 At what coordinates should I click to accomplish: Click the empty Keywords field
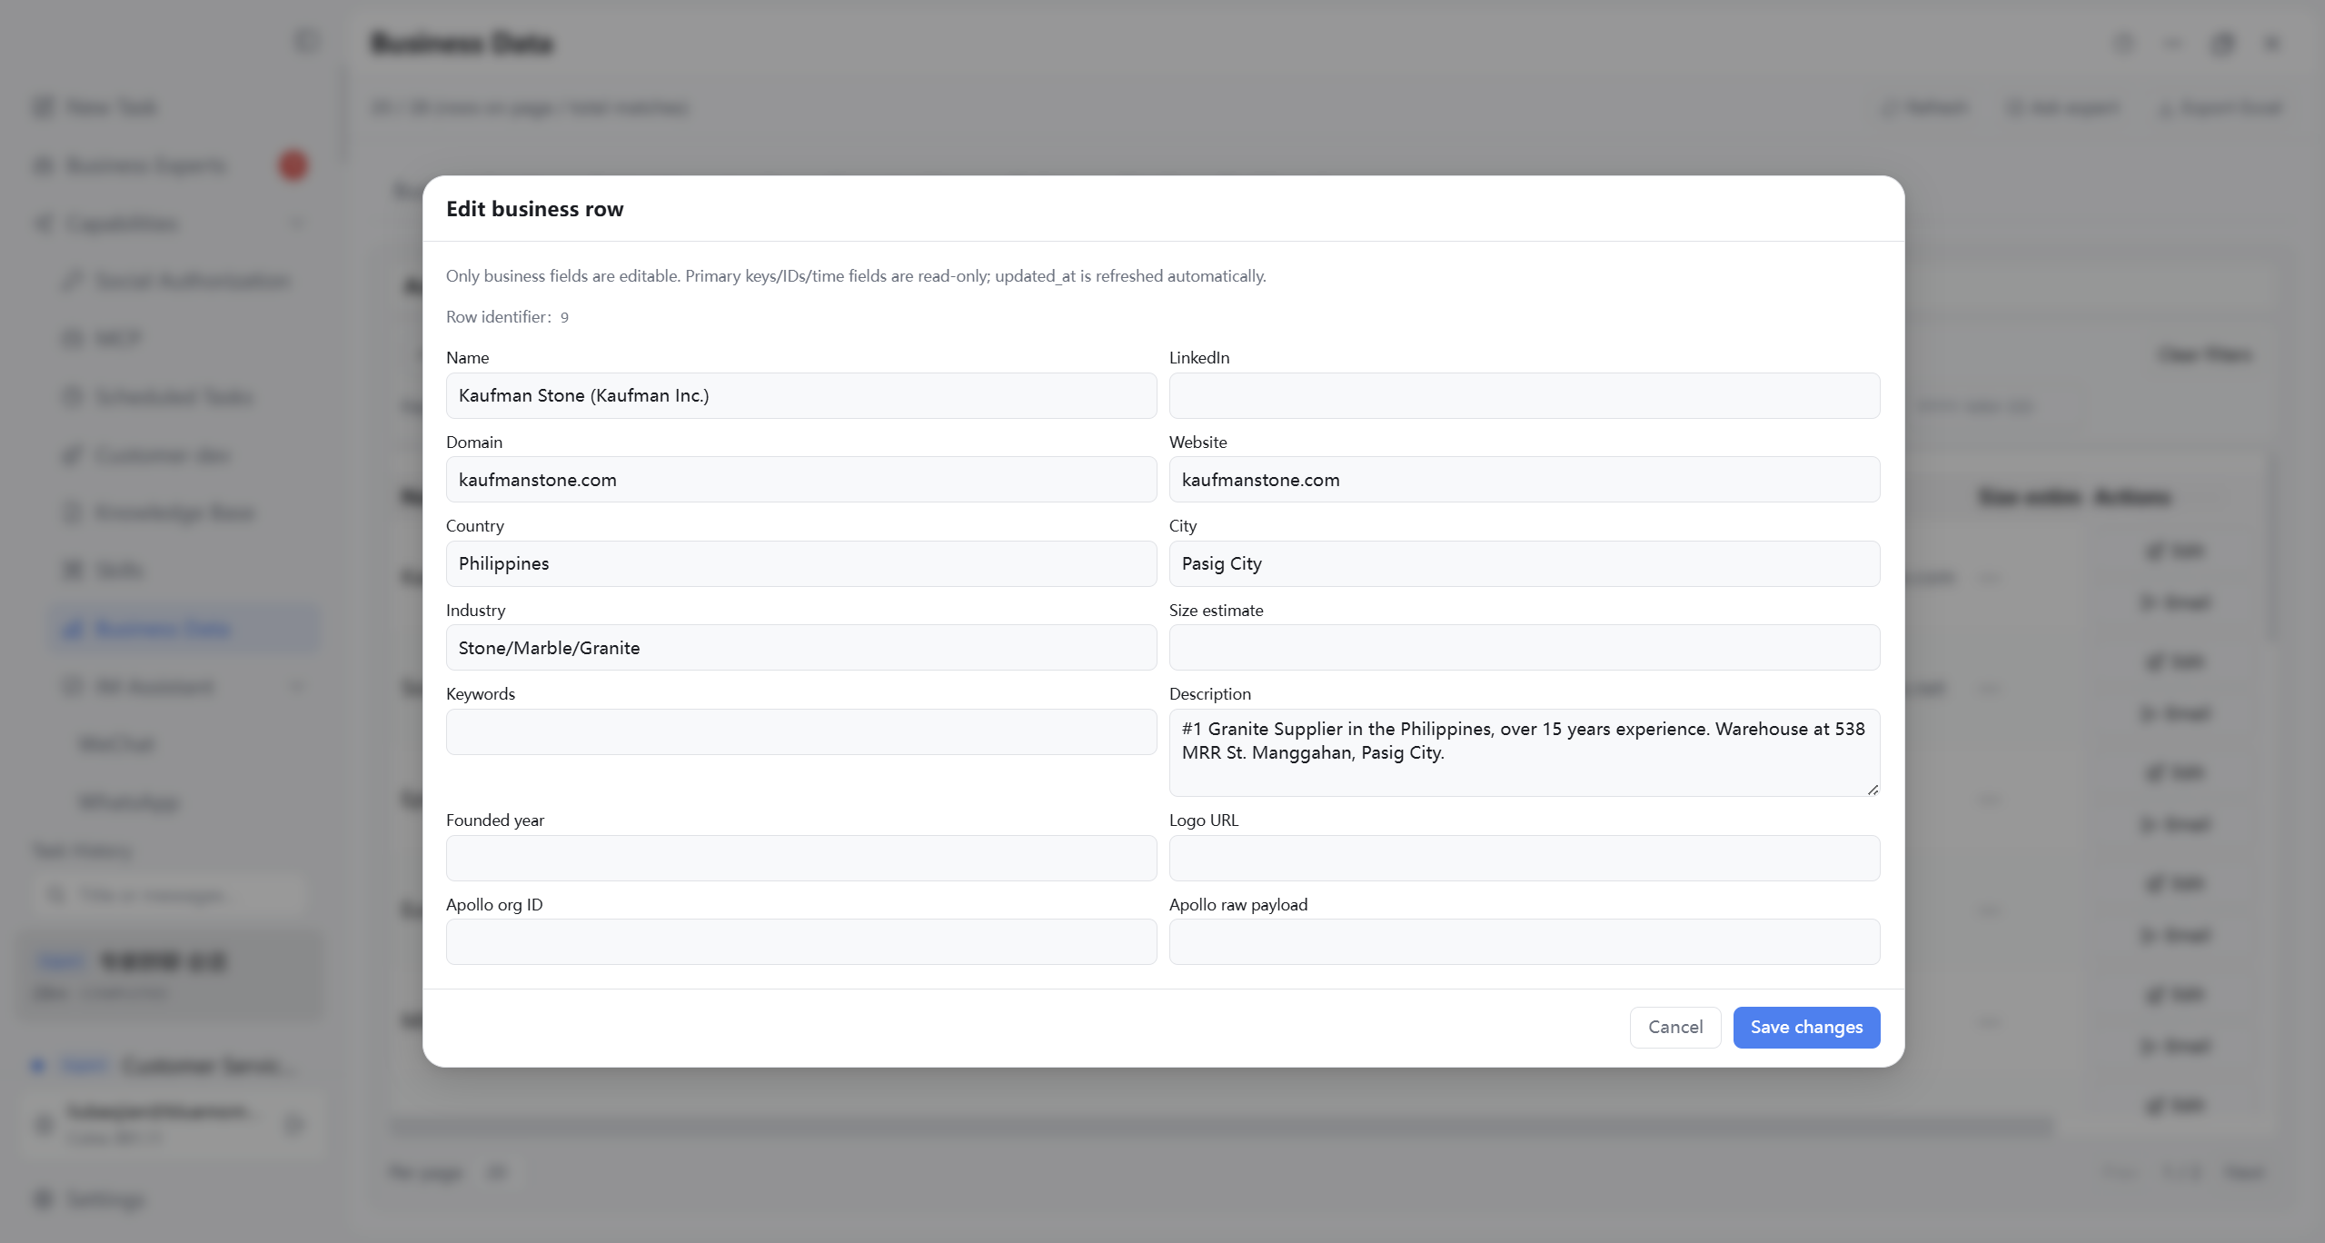pyautogui.click(x=800, y=731)
